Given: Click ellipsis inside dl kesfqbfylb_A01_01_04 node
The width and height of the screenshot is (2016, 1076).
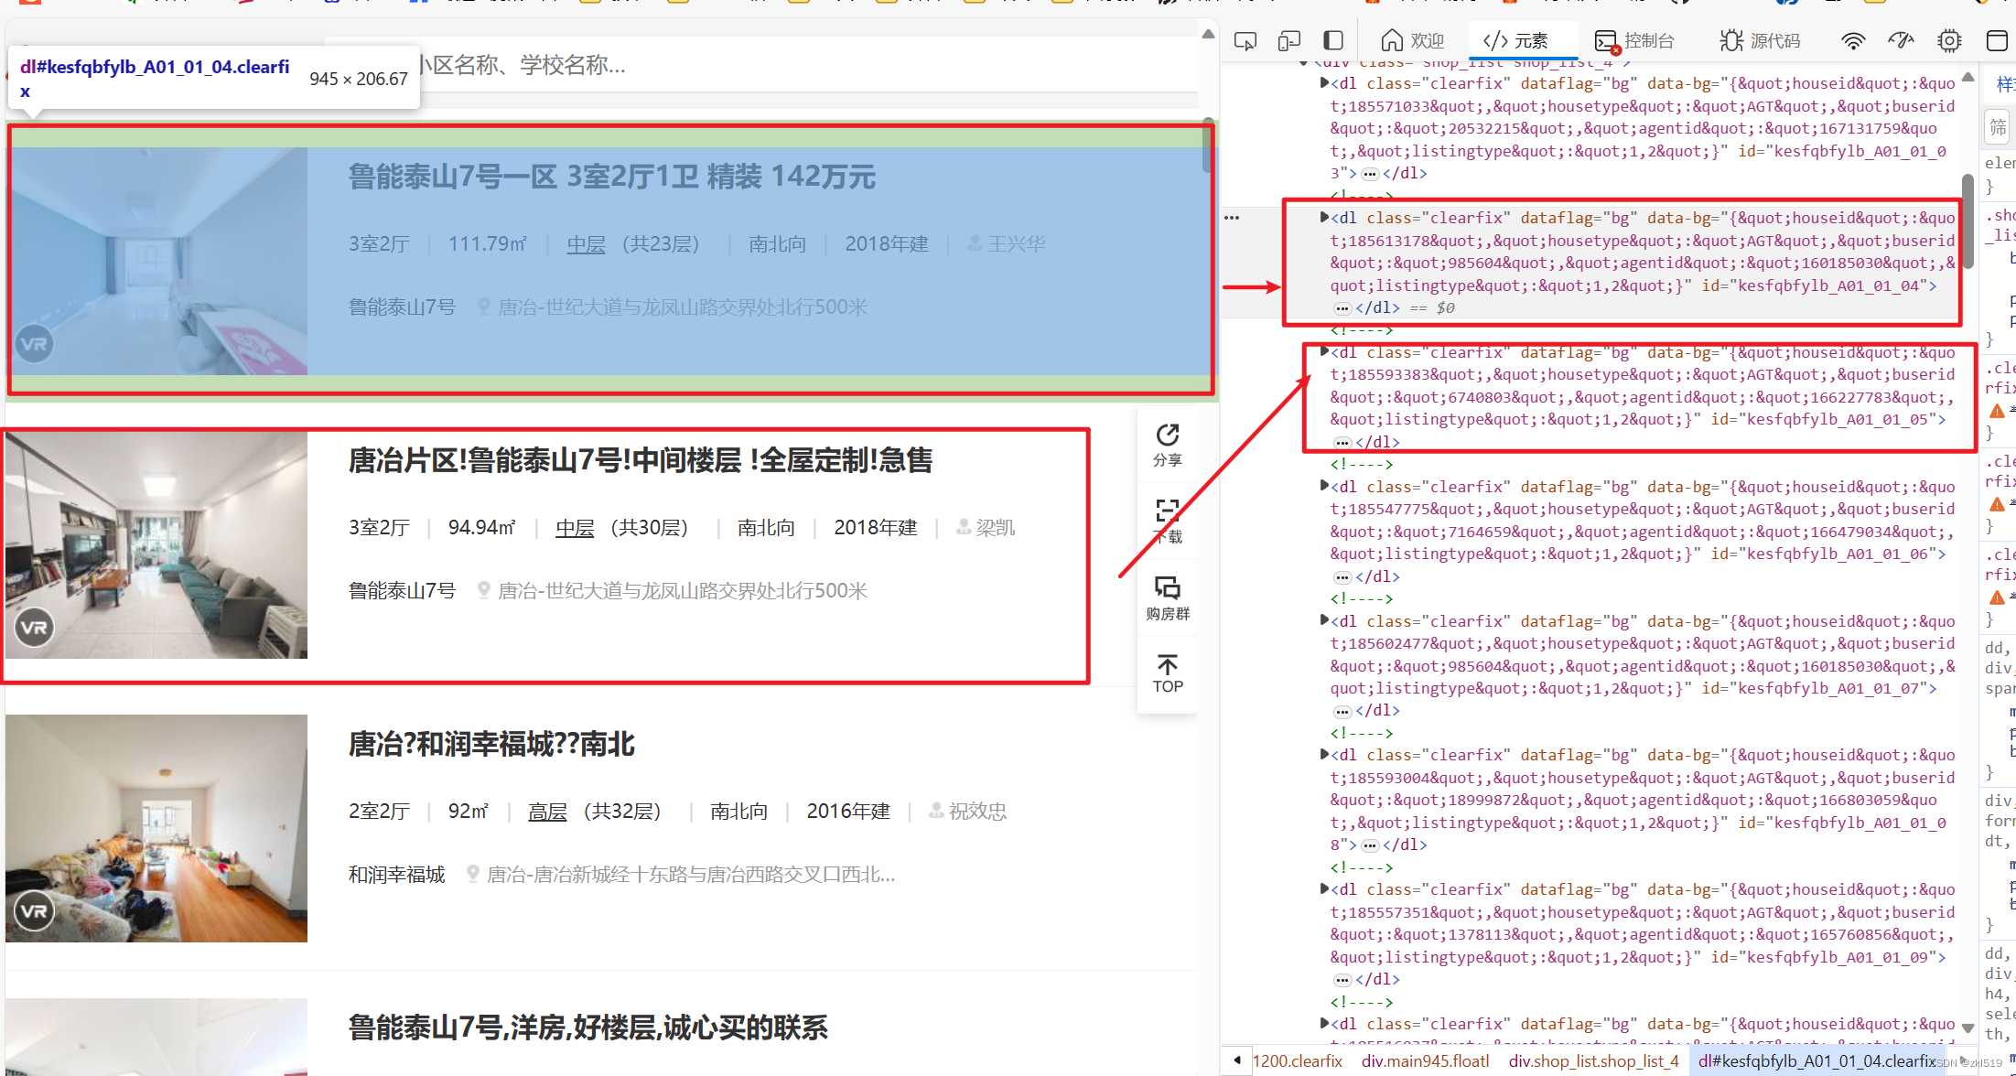Looking at the screenshot, I should point(1342,308).
